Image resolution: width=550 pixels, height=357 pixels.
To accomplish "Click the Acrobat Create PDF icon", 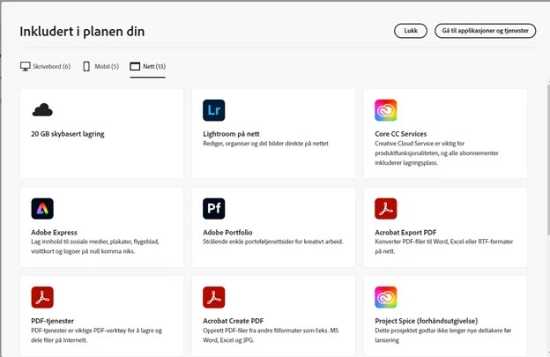I will point(213,297).
